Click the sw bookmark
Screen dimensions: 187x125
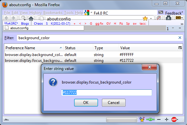tap(135, 24)
